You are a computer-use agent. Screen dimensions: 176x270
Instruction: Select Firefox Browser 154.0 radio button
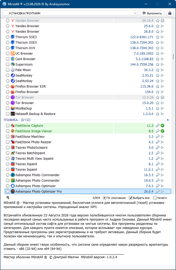coord(8,92)
